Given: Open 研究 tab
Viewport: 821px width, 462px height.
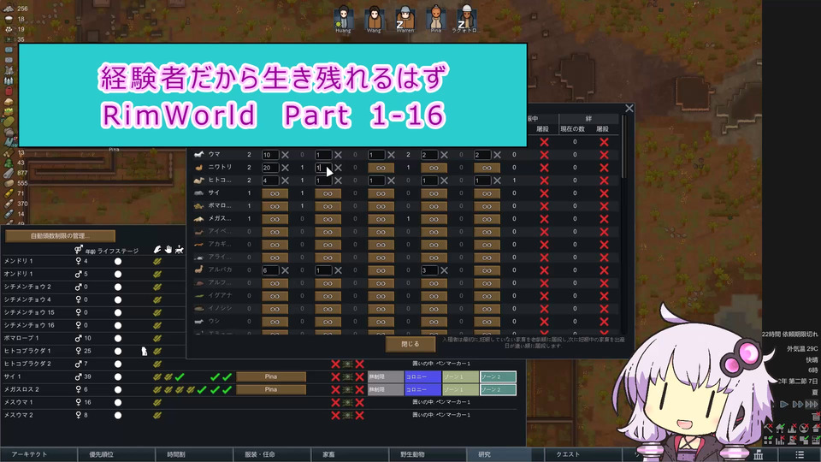Looking at the screenshot, I should 505,454.
